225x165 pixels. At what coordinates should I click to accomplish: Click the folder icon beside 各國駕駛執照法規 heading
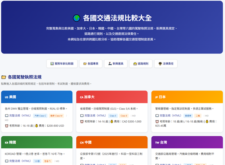coord(4,77)
